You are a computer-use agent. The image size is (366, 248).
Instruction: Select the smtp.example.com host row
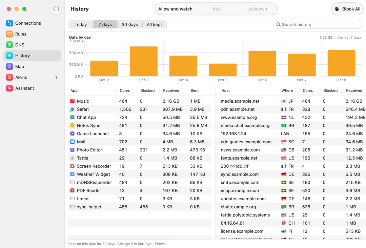(x=291, y=182)
